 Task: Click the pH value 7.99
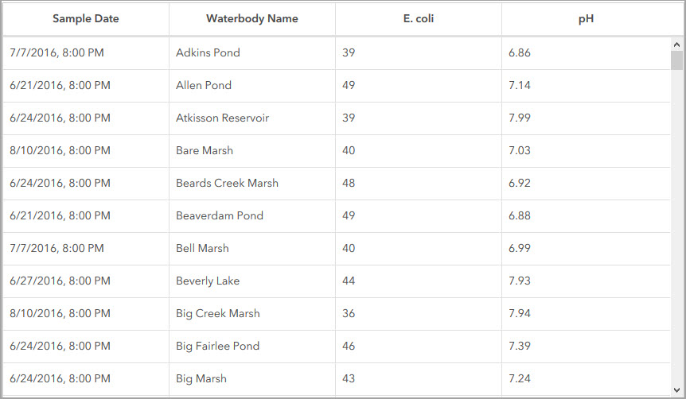[520, 118]
